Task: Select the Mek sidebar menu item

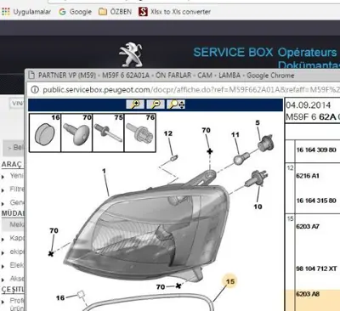Action: click(13, 224)
